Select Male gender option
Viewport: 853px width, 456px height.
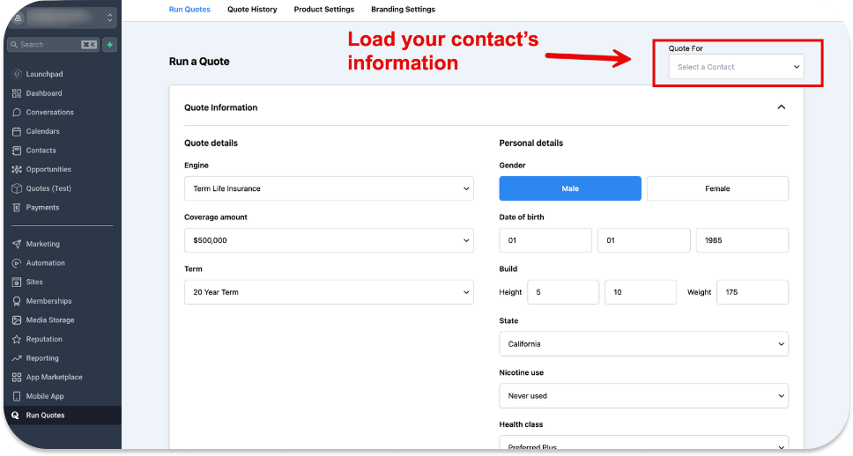tap(570, 188)
